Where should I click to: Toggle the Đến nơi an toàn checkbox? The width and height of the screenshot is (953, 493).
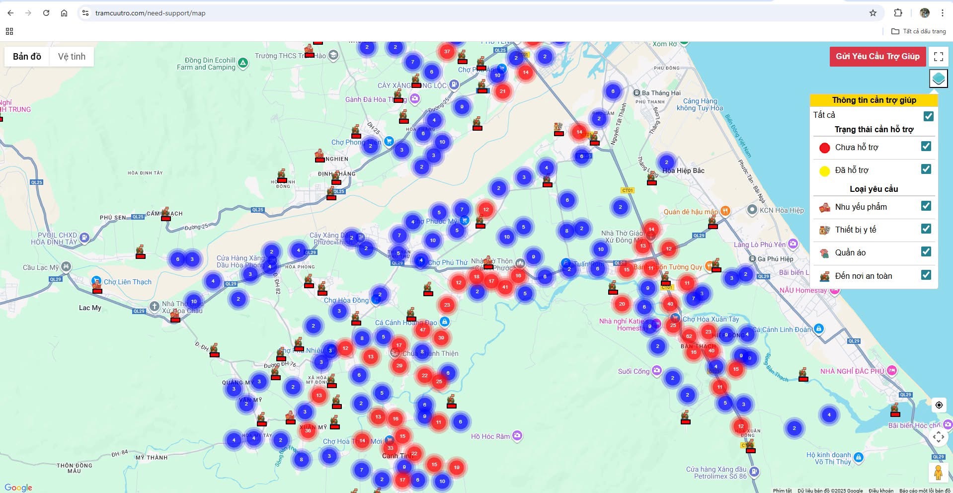926,274
